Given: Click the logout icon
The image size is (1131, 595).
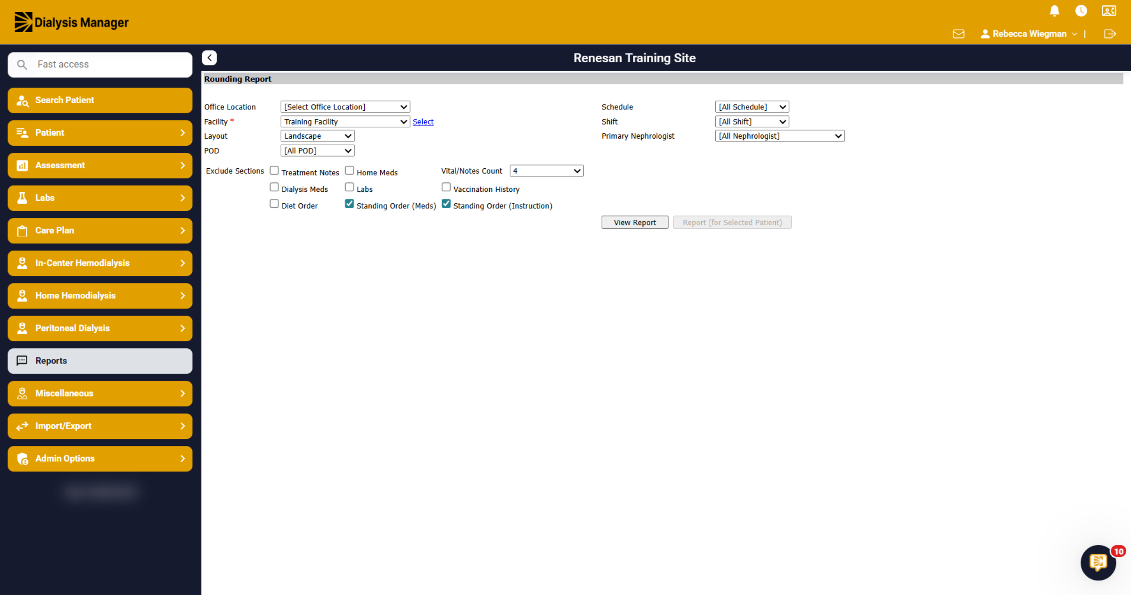Looking at the screenshot, I should 1110,34.
